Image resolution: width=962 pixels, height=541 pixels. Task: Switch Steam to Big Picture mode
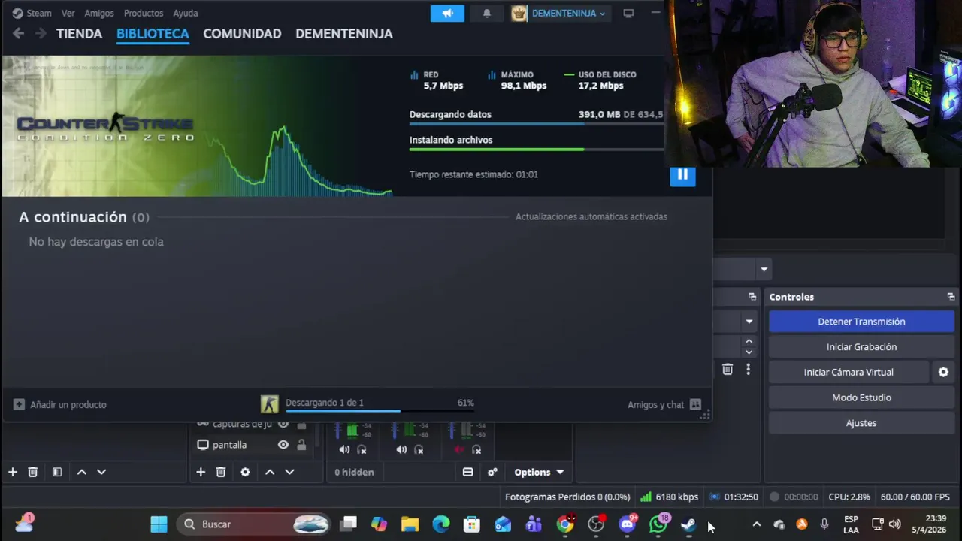[x=628, y=13]
